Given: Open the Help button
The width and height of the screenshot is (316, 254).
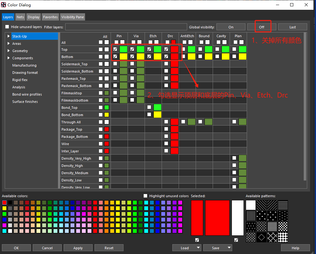Looking at the screenshot, I should click(x=296, y=248).
